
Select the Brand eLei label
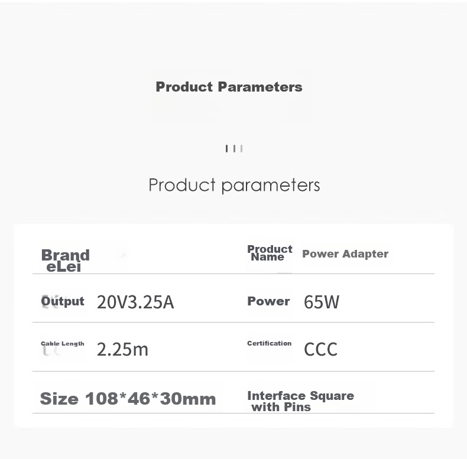65,261
